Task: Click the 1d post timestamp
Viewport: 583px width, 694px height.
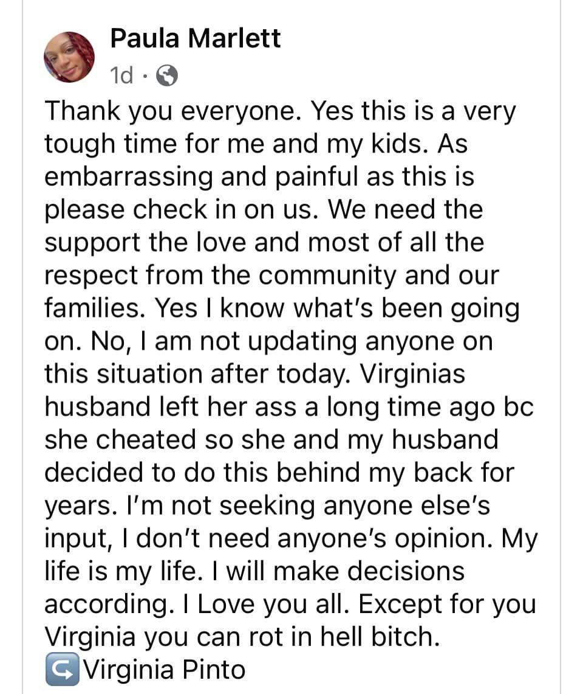Action: 121,75
